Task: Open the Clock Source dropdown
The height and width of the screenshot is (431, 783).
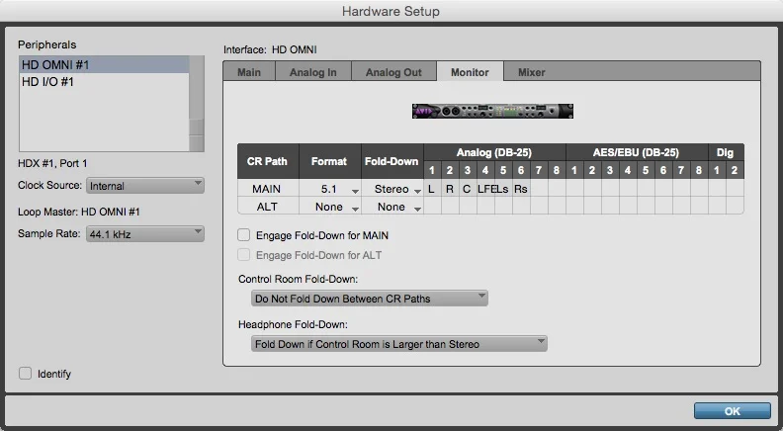Action: tap(144, 186)
